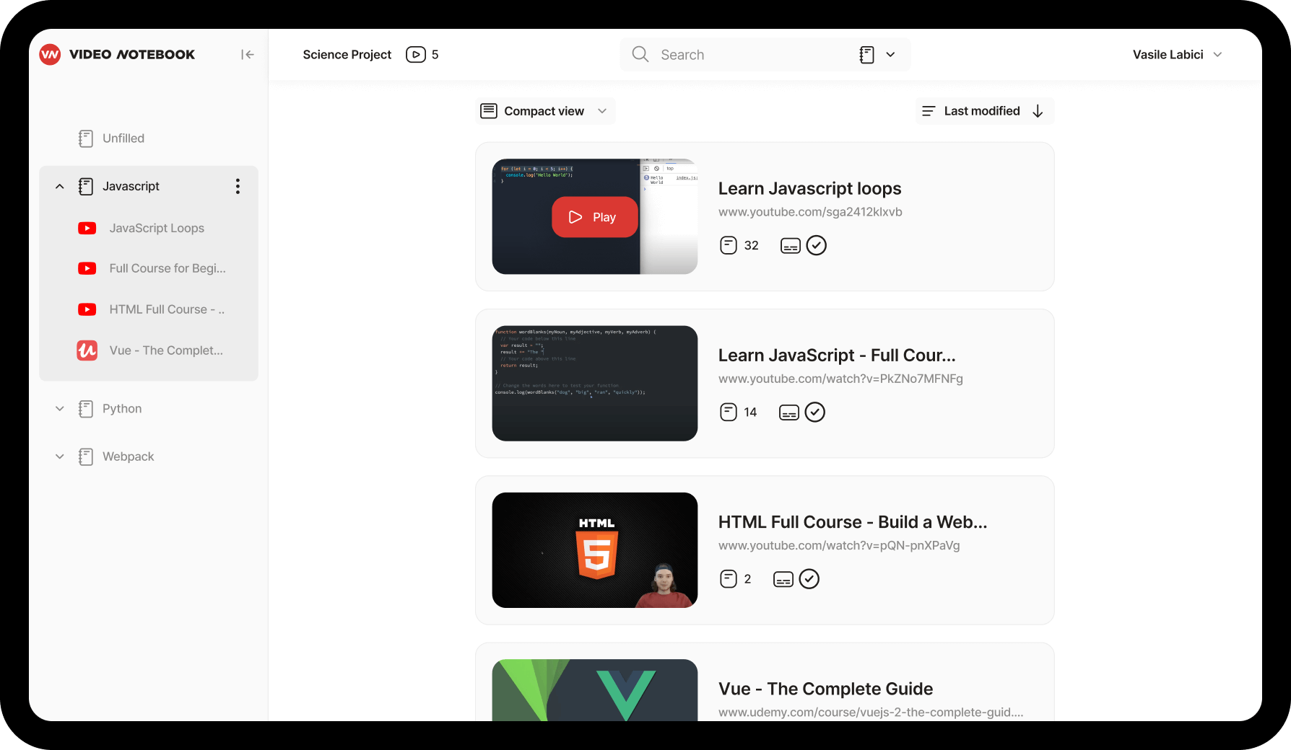Click the Udemy icon for Vue - The Complet...
The height and width of the screenshot is (750, 1291).
pyautogui.click(x=87, y=350)
